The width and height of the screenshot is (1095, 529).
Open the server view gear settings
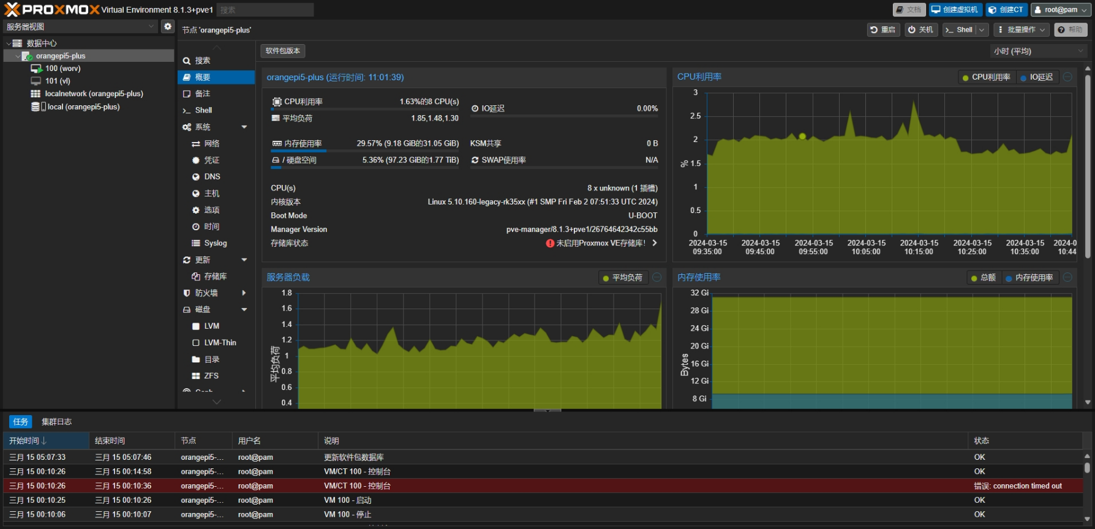tap(167, 26)
